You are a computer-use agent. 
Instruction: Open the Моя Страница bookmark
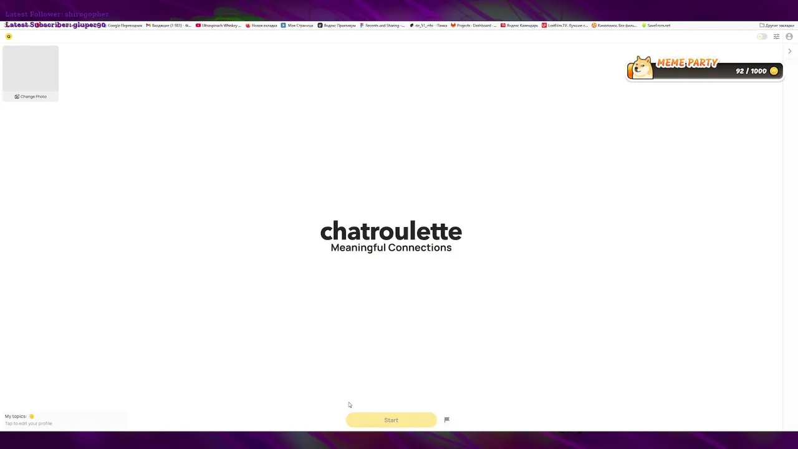pos(297,26)
